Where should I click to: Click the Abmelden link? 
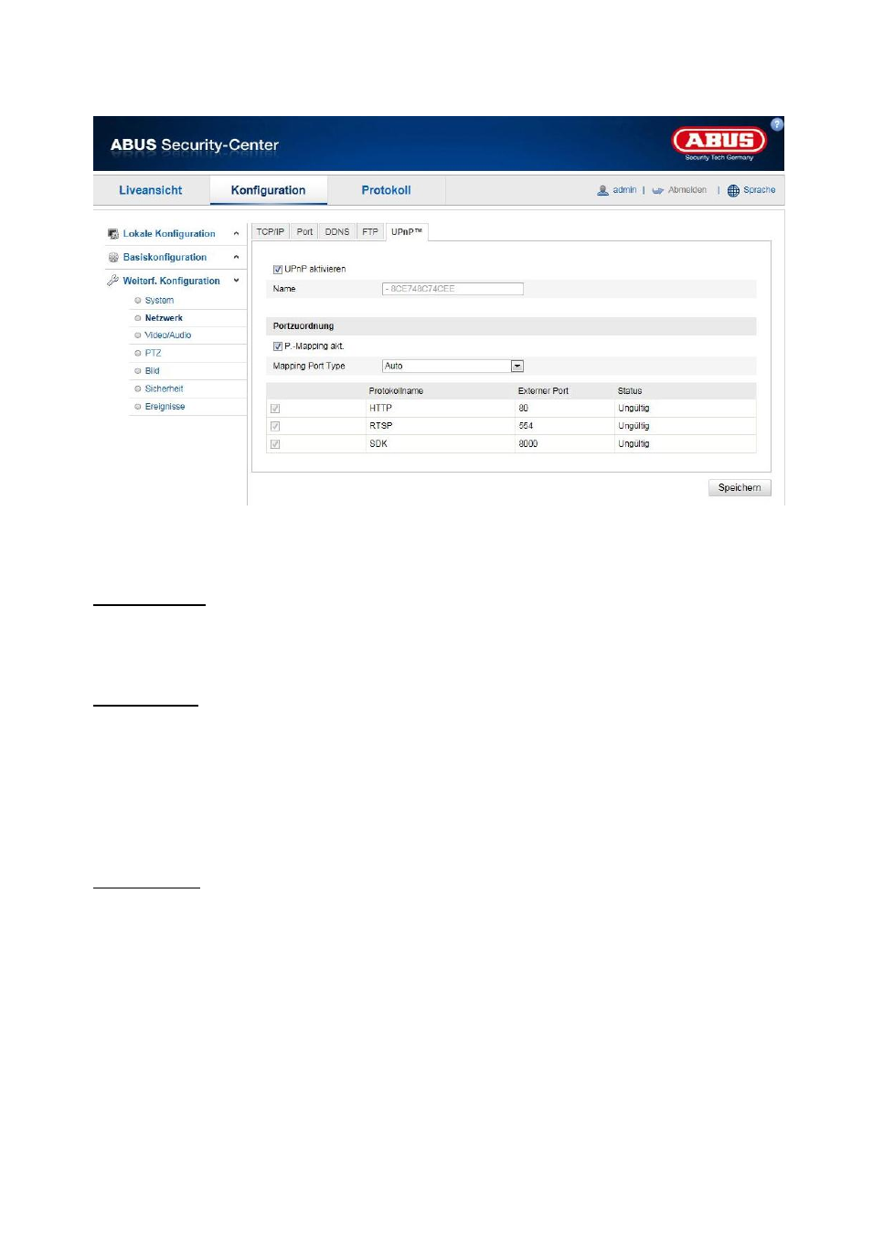687,190
